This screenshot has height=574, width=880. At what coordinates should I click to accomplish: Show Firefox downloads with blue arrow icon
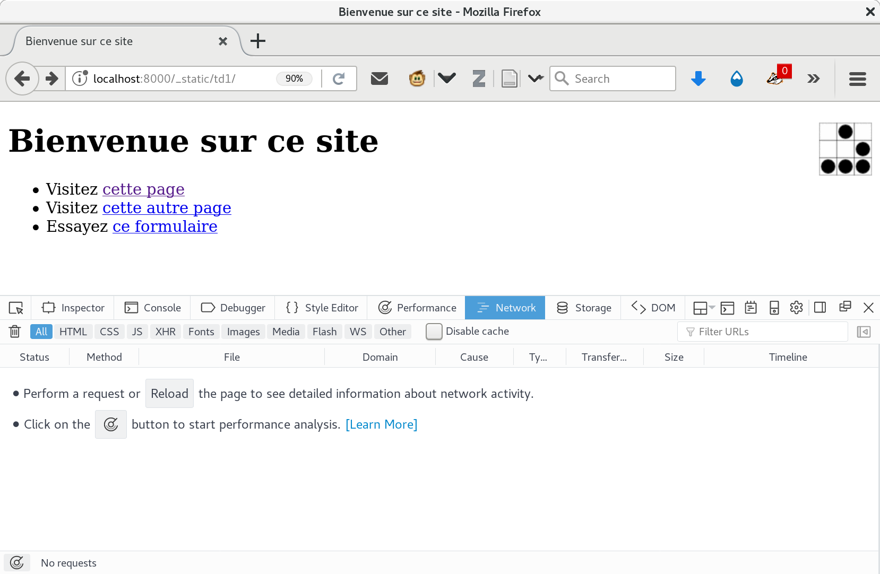pos(698,79)
